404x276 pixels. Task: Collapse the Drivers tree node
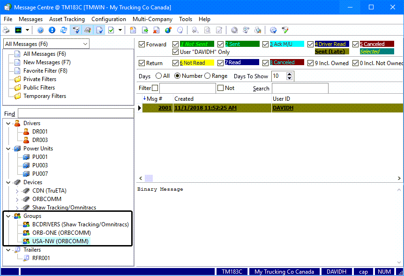coord(8,123)
